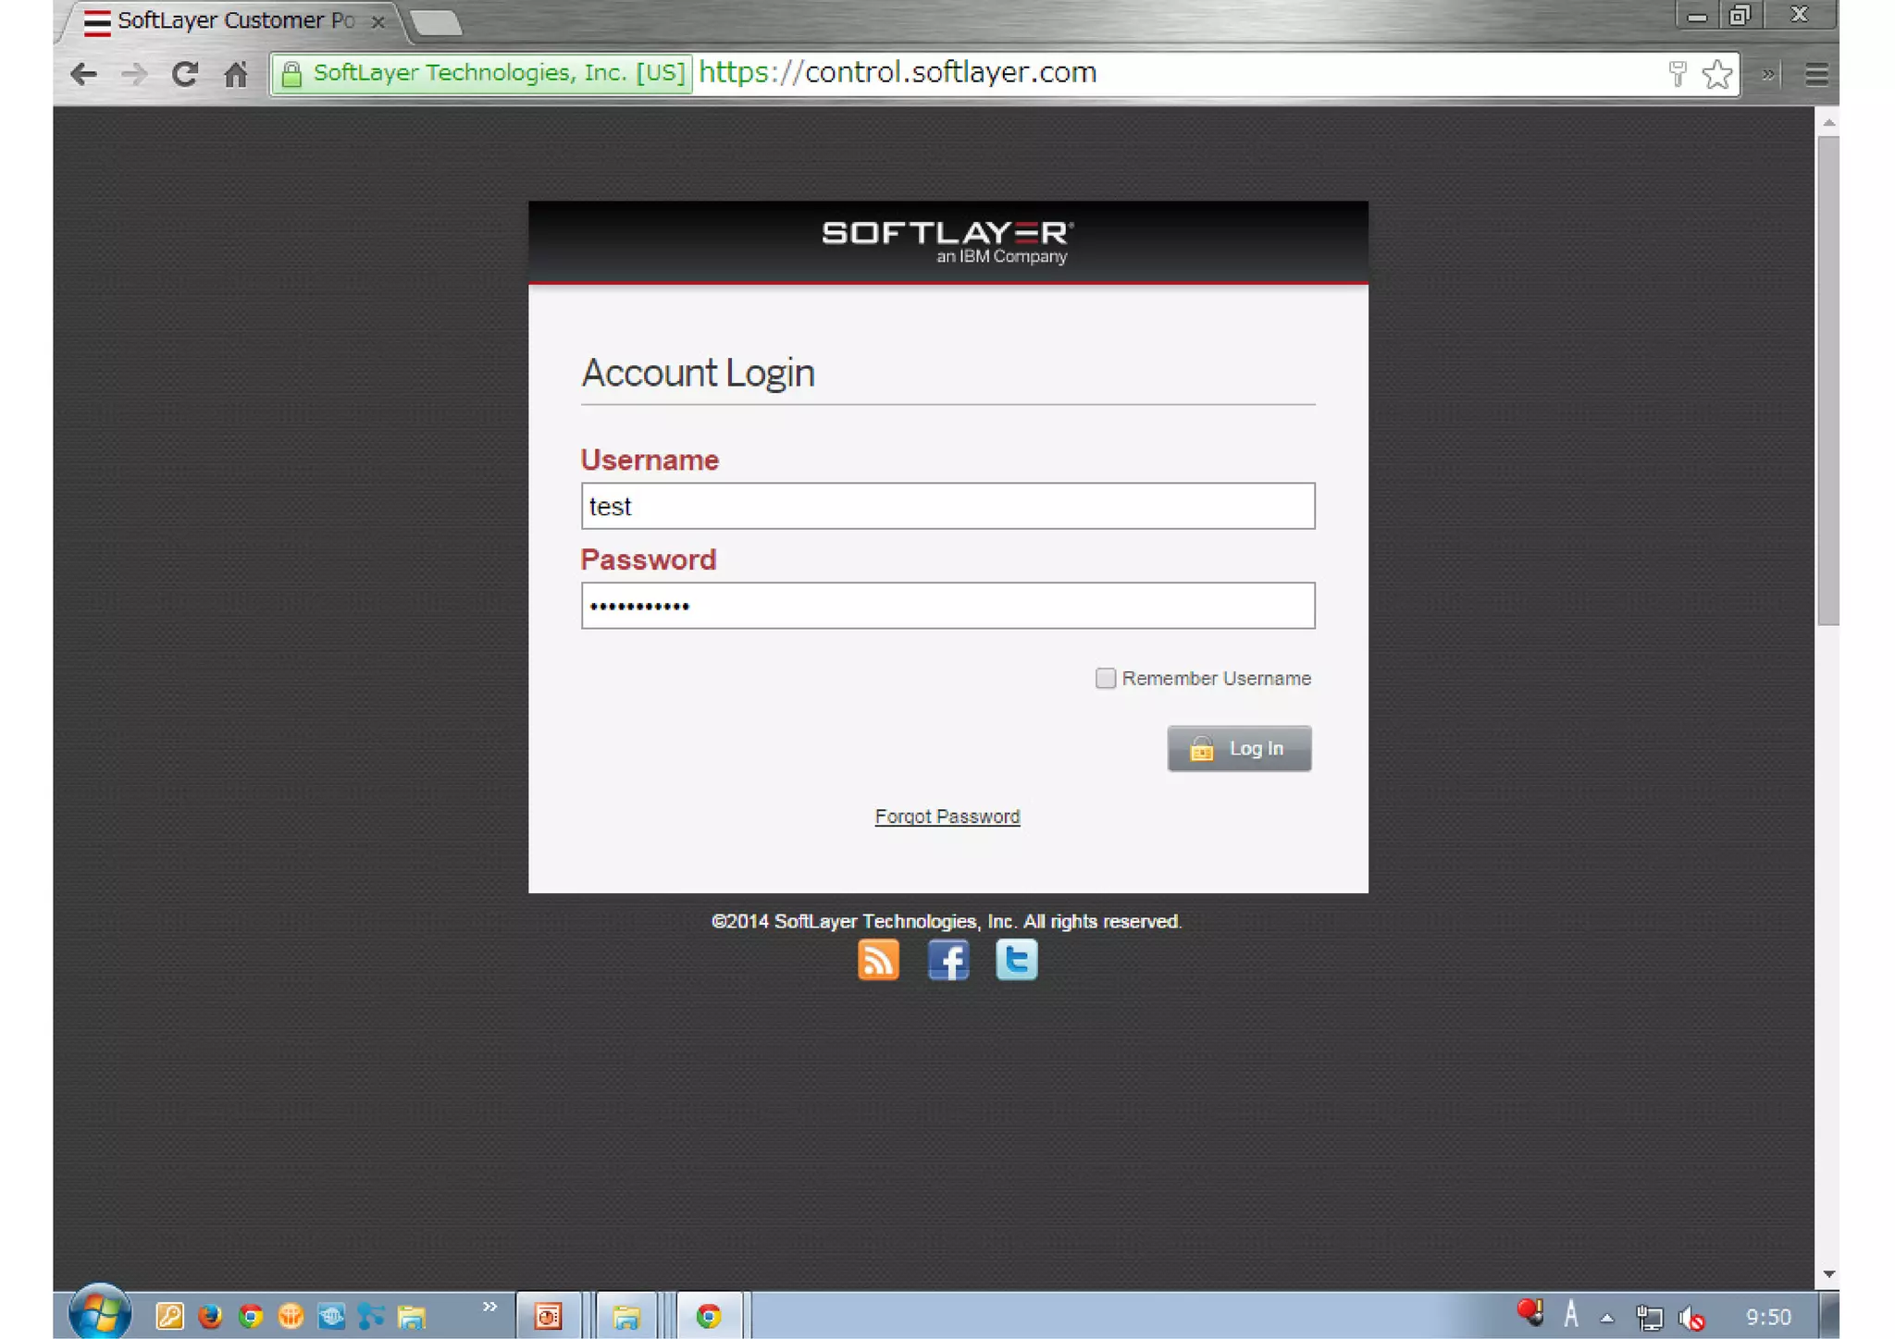
Task: Show hidden system tray icons arrow
Action: coord(1607,1318)
